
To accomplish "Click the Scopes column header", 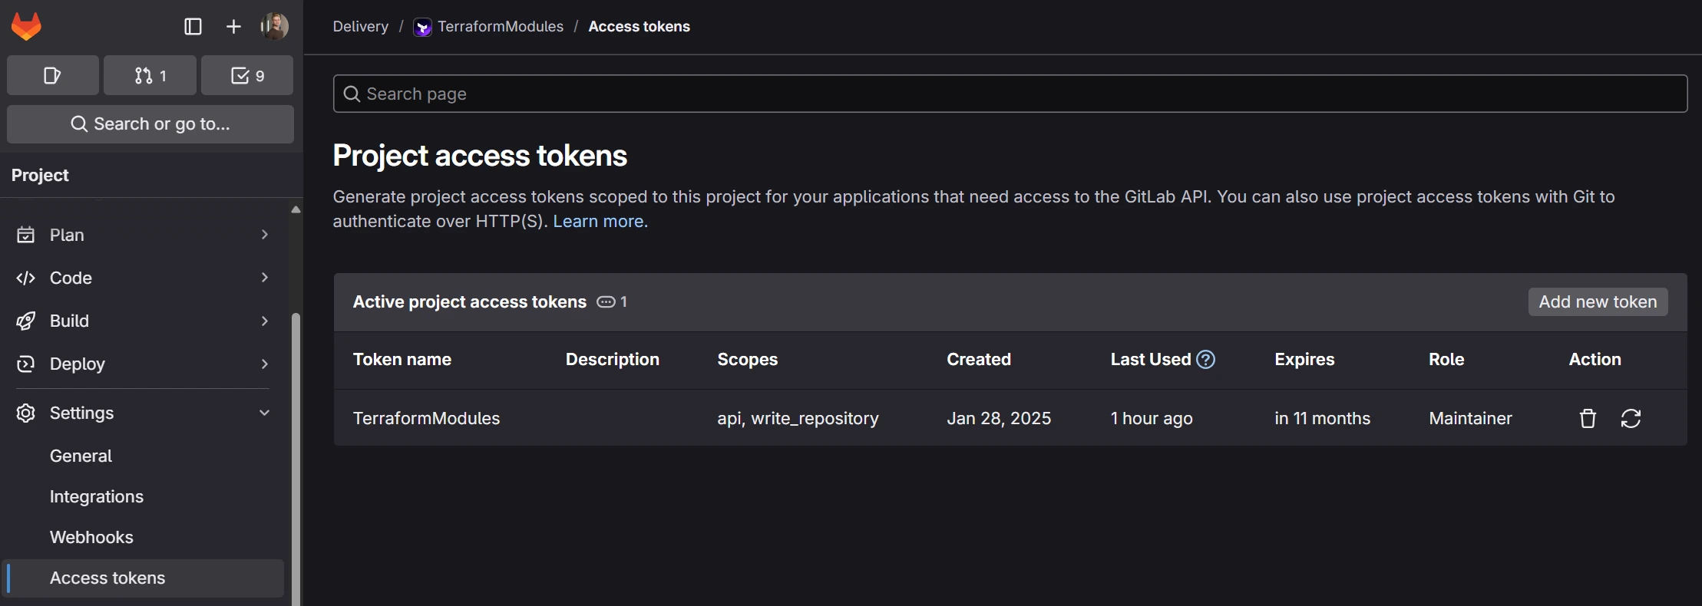I will pos(747,359).
